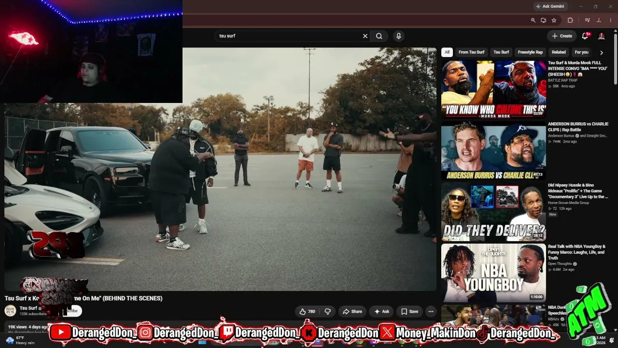
Task: Open the taskbar notification bell
Action: pyautogui.click(x=612, y=340)
